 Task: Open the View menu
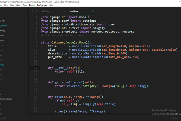click(12, 5)
